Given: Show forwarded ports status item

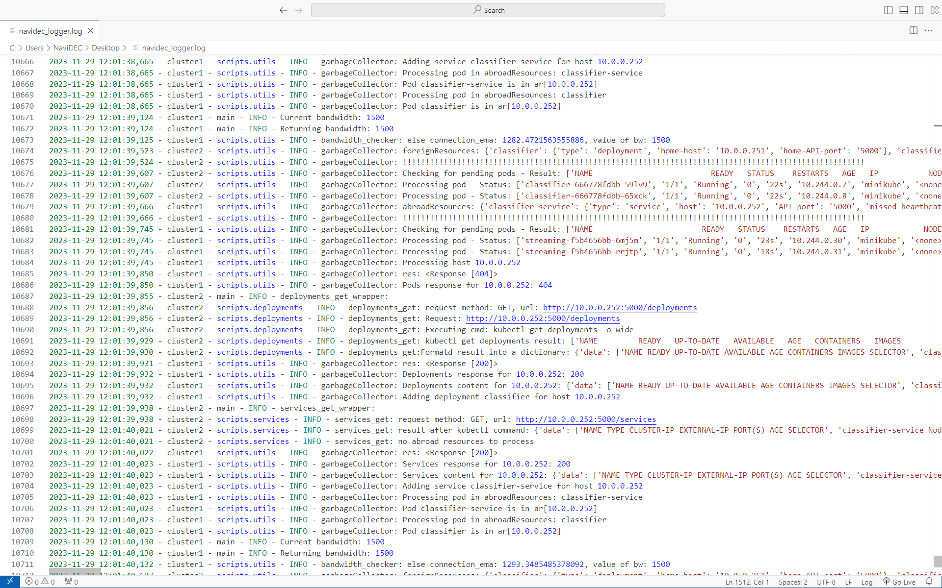Looking at the screenshot, I should click(72, 582).
